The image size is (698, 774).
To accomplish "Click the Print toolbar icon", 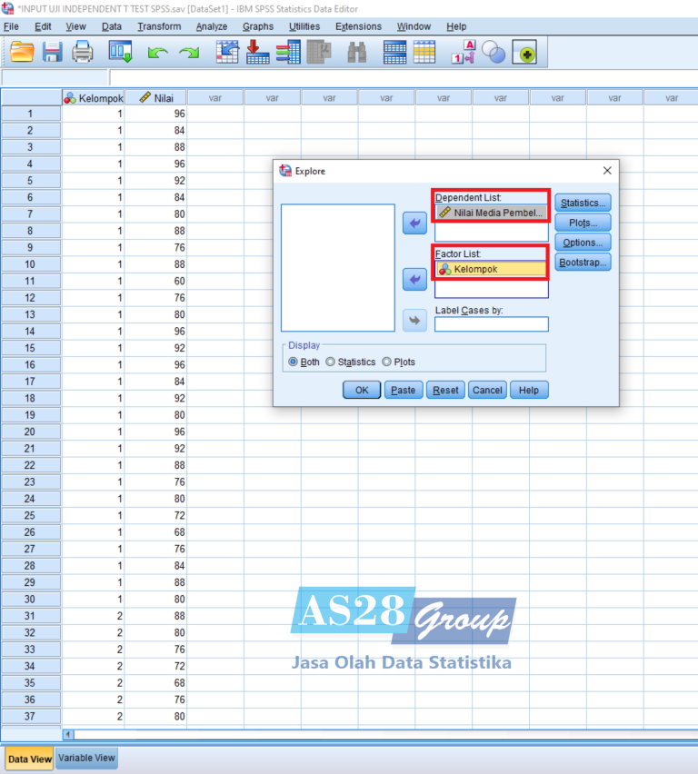I will point(83,53).
